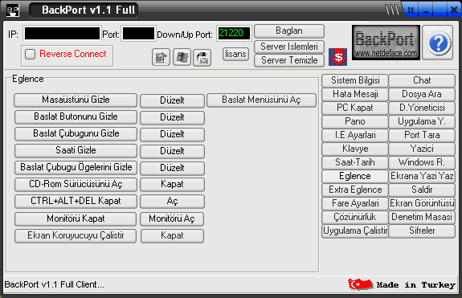Open the Chat section
462x298 pixels.
pos(422,80)
